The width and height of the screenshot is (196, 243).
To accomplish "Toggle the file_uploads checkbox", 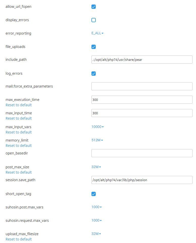I will [x=93, y=47].
